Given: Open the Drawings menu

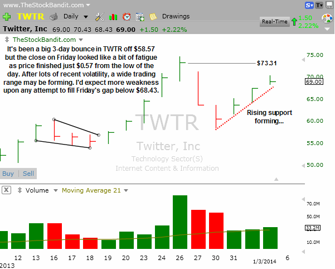Looking at the screenshot, I should pyautogui.click(x=176, y=16).
